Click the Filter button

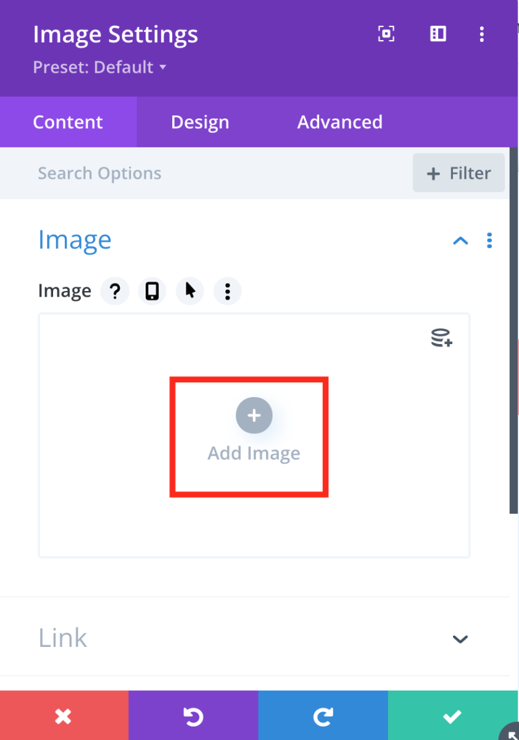[459, 173]
